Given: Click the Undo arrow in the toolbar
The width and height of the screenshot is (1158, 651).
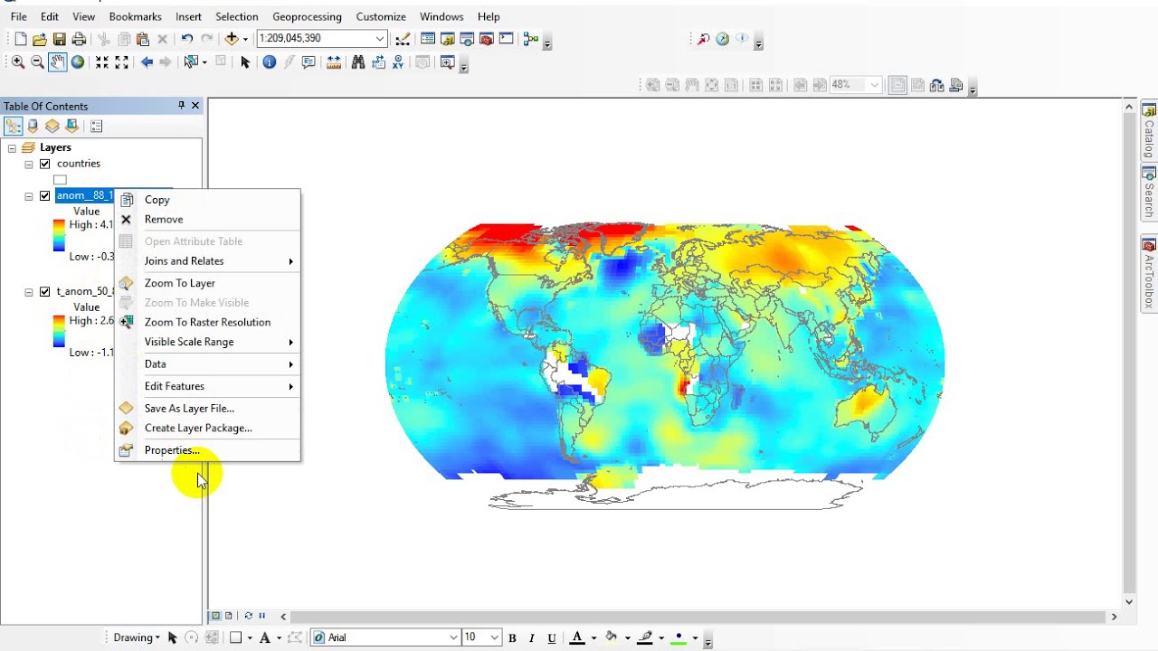Looking at the screenshot, I should pyautogui.click(x=186, y=39).
